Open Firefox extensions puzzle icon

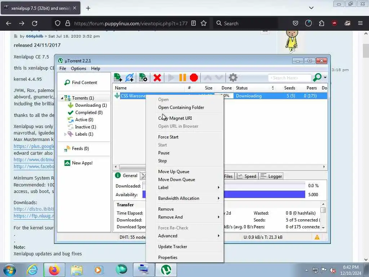[x=321, y=23]
